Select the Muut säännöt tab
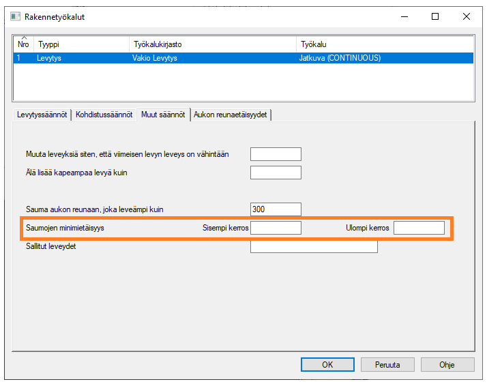487x384 pixels. click(163, 115)
